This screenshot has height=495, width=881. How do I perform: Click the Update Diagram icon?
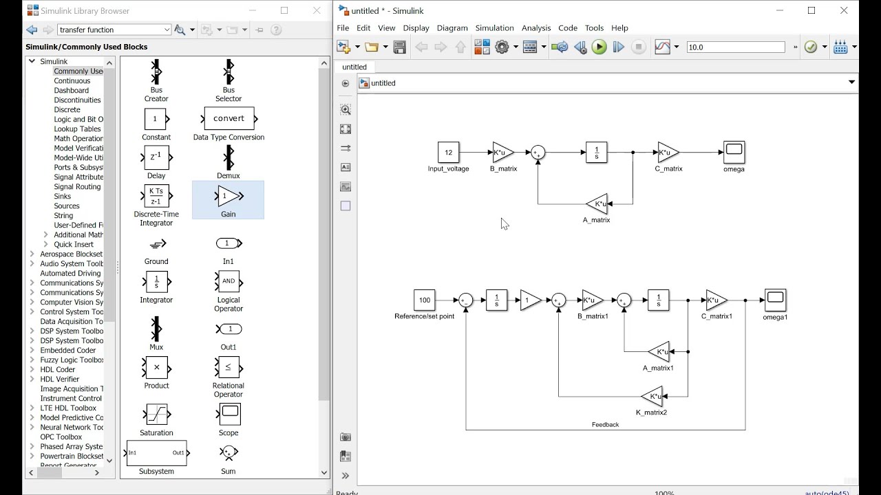click(560, 47)
